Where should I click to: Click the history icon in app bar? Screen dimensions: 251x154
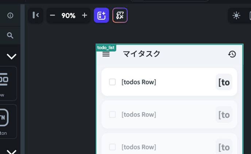point(232,54)
